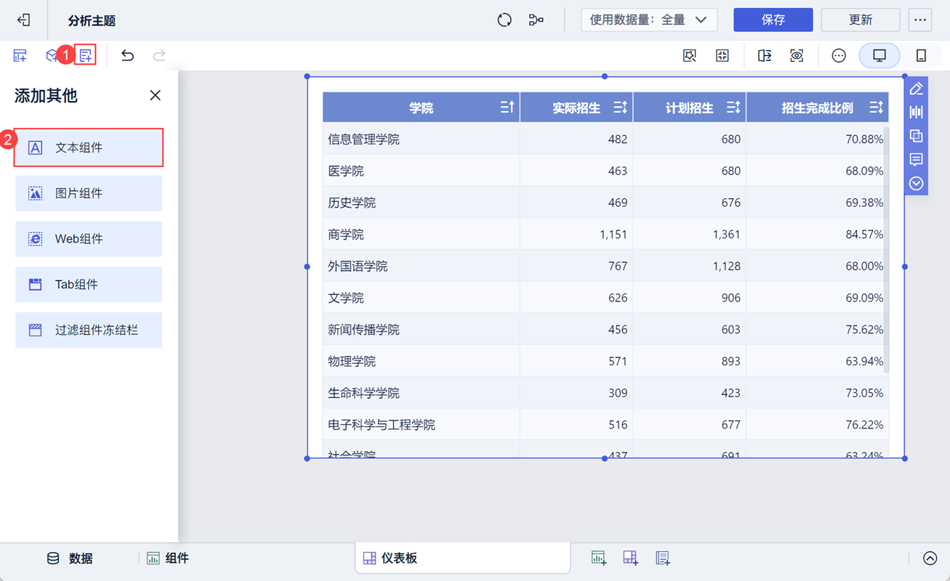Click the 76.22% value cell
Viewport: 950px width, 581px height.
click(x=817, y=424)
